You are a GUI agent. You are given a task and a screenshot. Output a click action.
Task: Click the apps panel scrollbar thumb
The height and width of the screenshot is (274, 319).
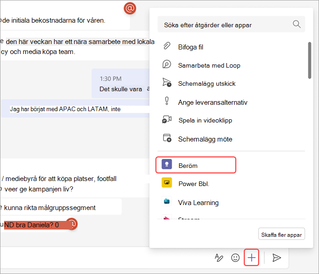tap(309, 60)
